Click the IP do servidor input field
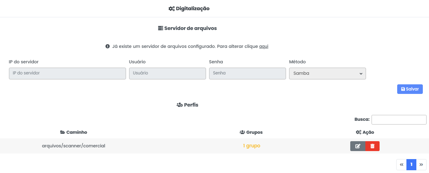 coord(67,74)
